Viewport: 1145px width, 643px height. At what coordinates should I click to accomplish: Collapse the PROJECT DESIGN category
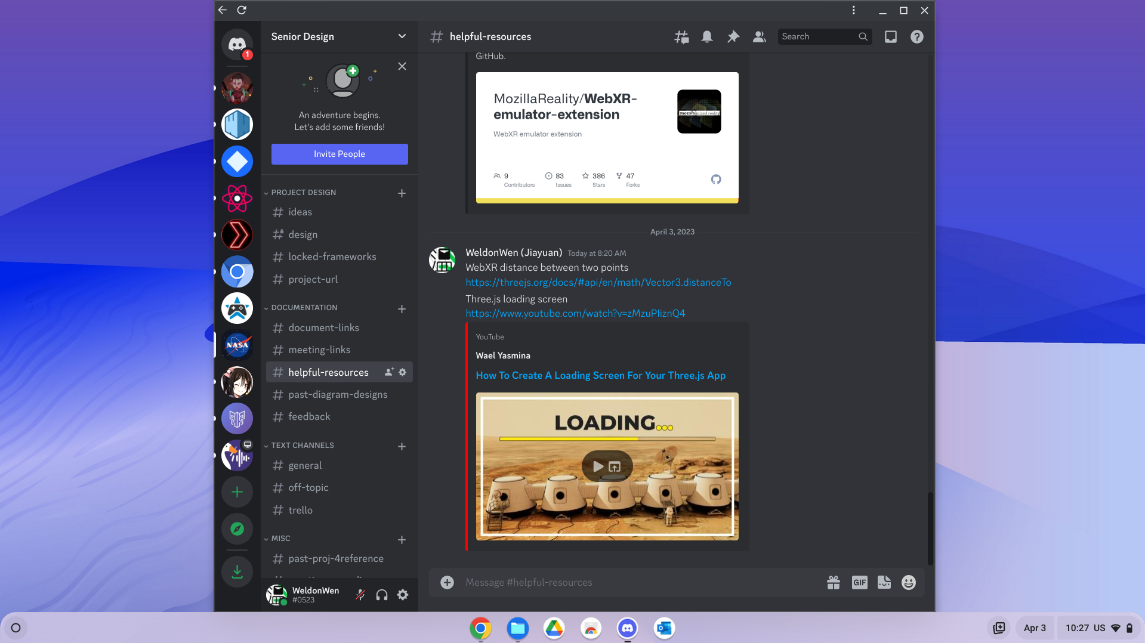click(x=303, y=193)
